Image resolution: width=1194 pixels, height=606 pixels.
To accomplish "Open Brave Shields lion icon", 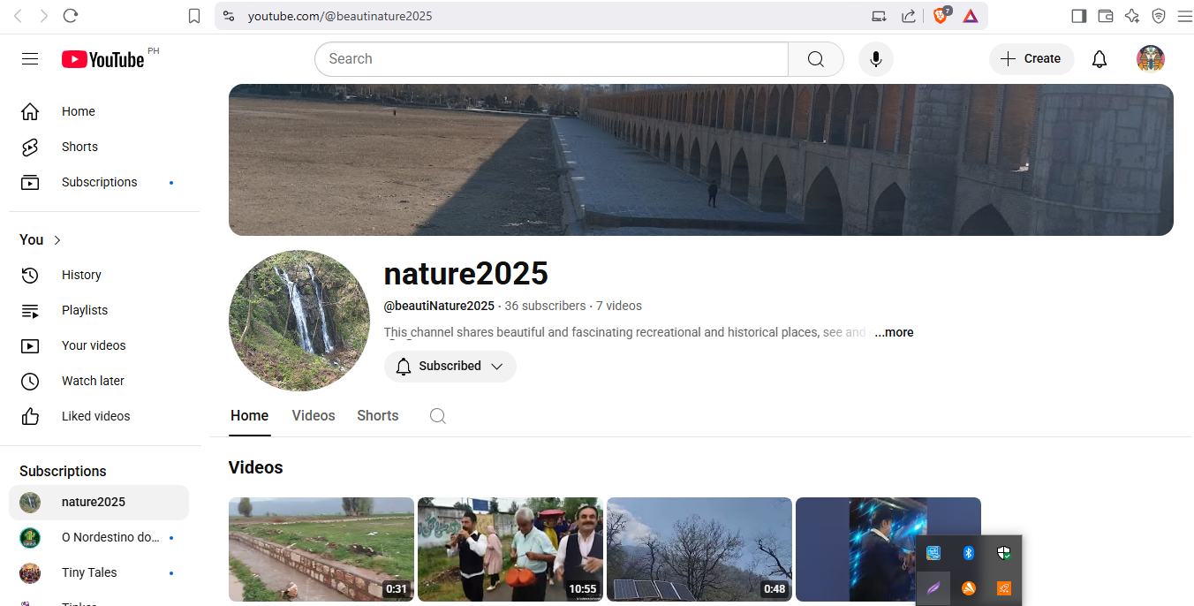I will (x=941, y=16).
